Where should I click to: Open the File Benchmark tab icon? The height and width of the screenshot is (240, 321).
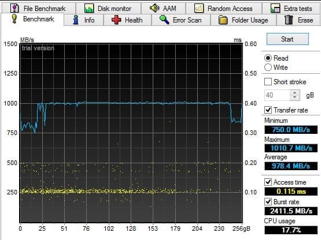[14, 8]
